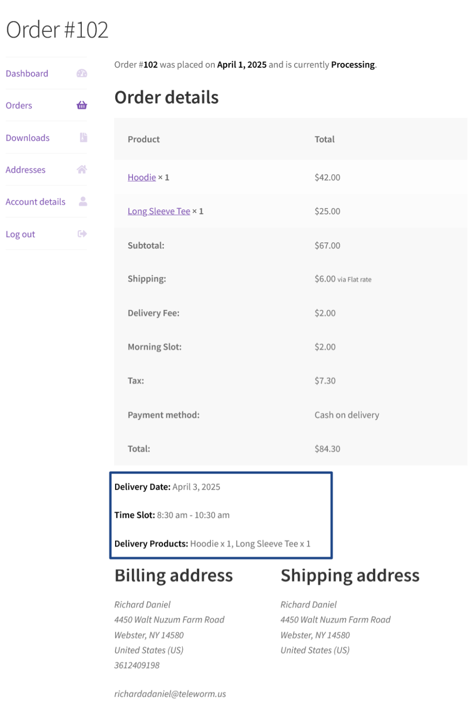Click the Log out arrow icon
The height and width of the screenshot is (715, 474).
click(x=82, y=234)
